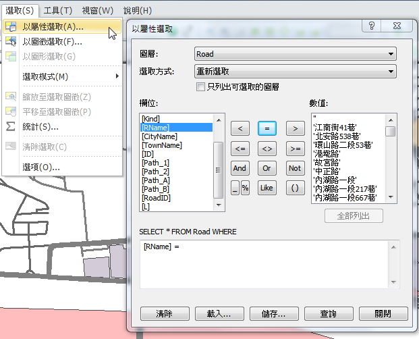The image size is (419, 339).
Task: Click the Or operator button
Action: point(267,168)
